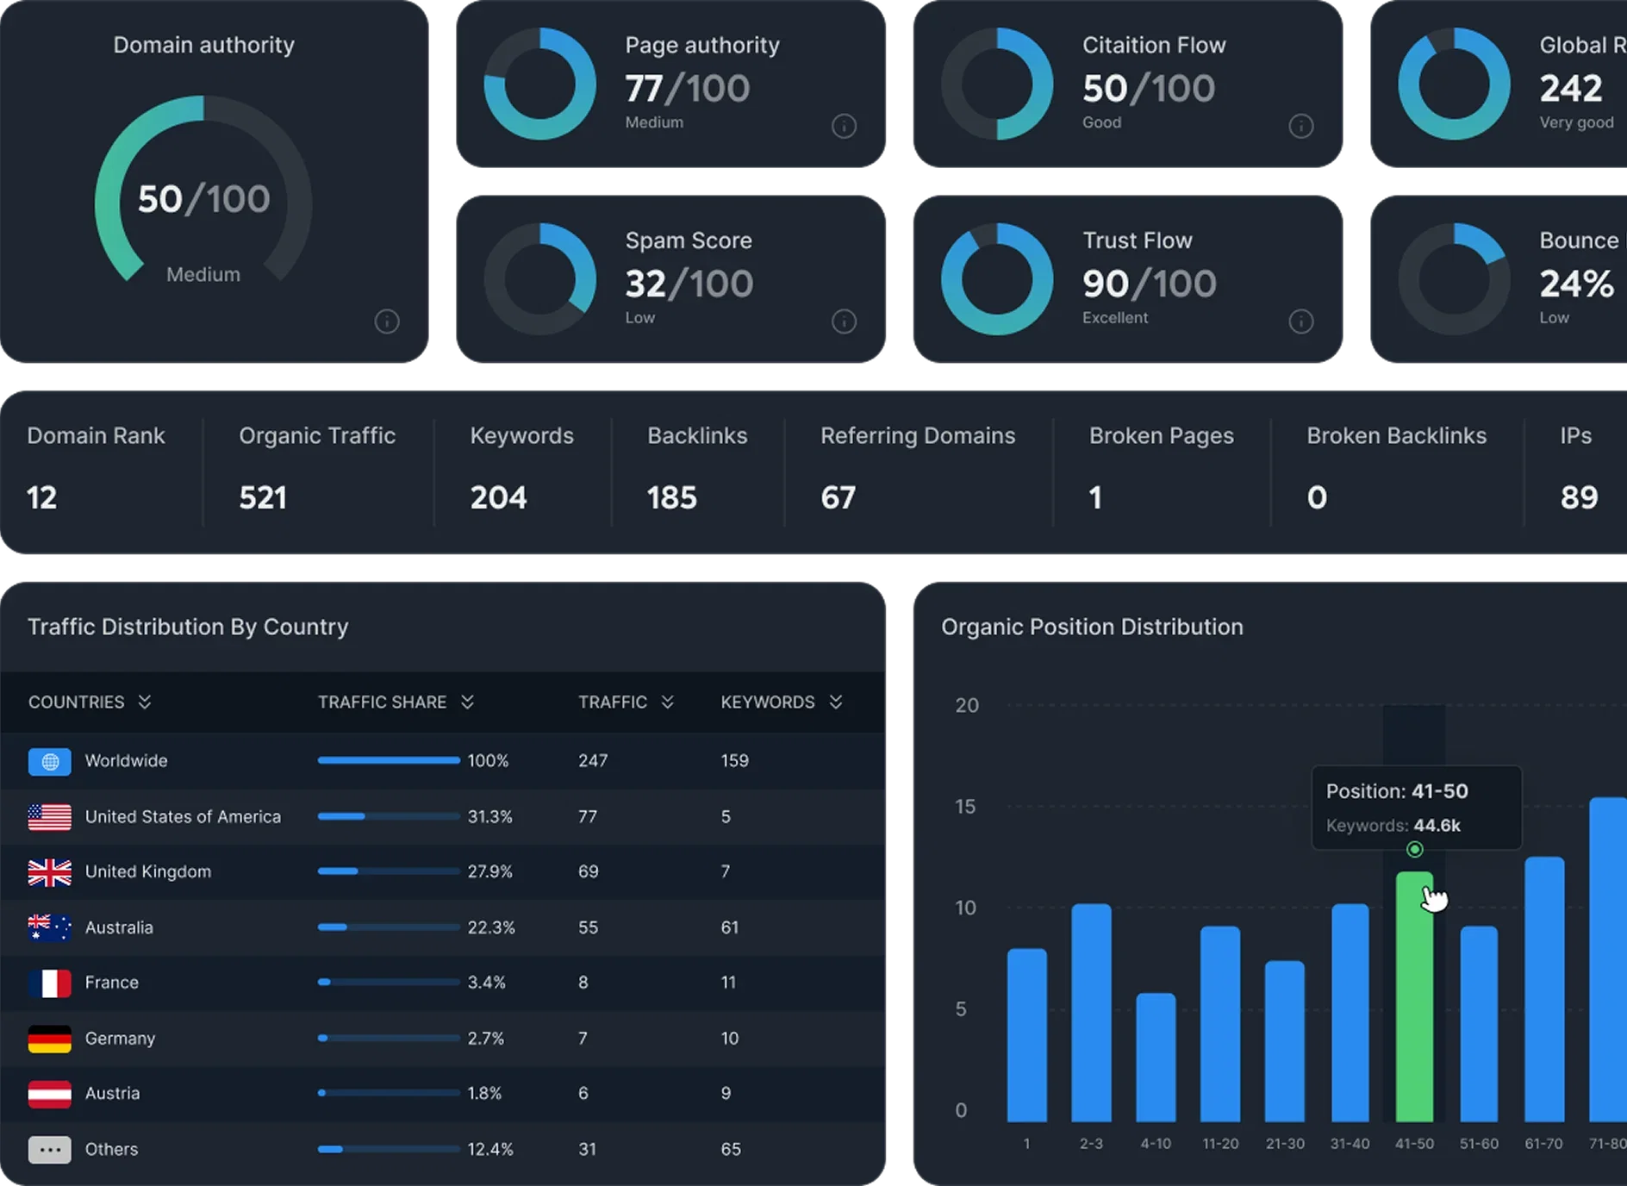Click the 22.3% traffic share value

491,927
